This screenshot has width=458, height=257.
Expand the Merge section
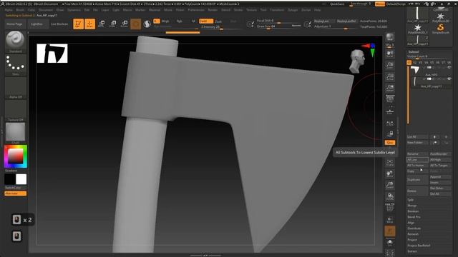(412, 206)
